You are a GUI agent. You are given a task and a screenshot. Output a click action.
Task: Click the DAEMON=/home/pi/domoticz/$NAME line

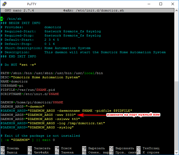(x=32, y=102)
